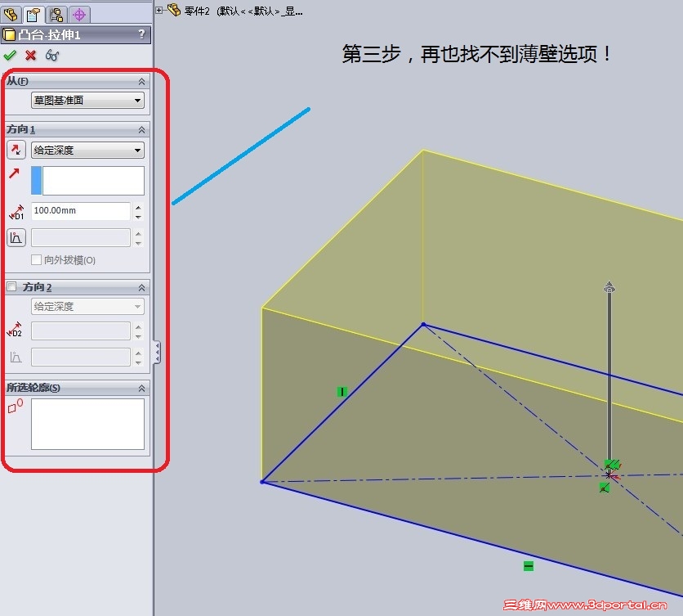Check the 向外拔模(O) checkbox

coord(36,260)
